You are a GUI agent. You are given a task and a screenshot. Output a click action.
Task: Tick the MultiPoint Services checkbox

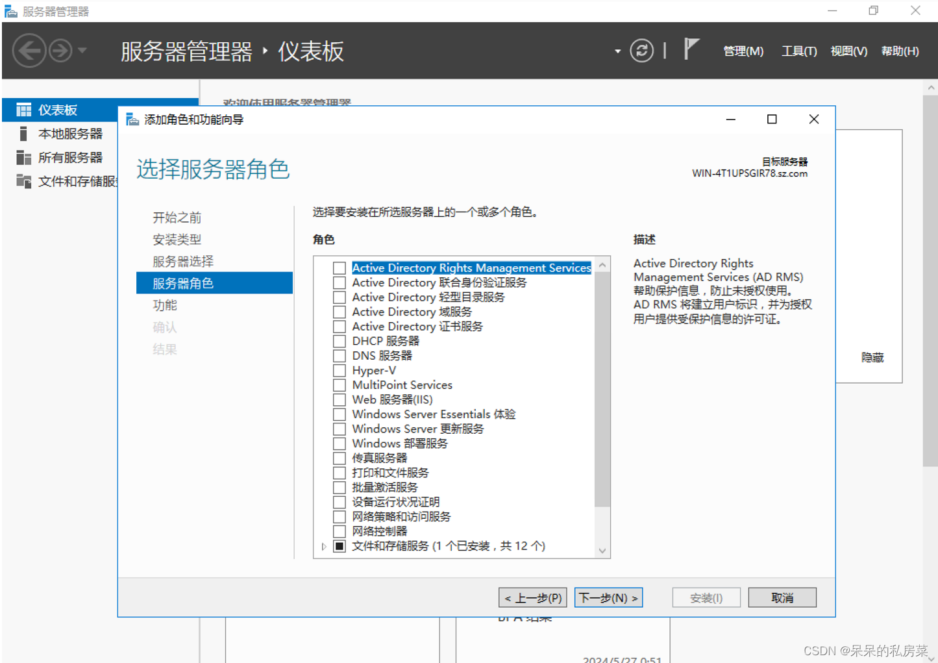[339, 385]
